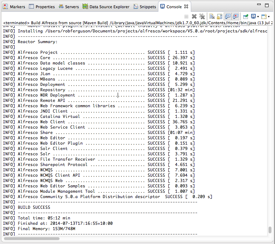275x244 pixels.
Task: Remove all terminated launches
Action: tap(202, 17)
